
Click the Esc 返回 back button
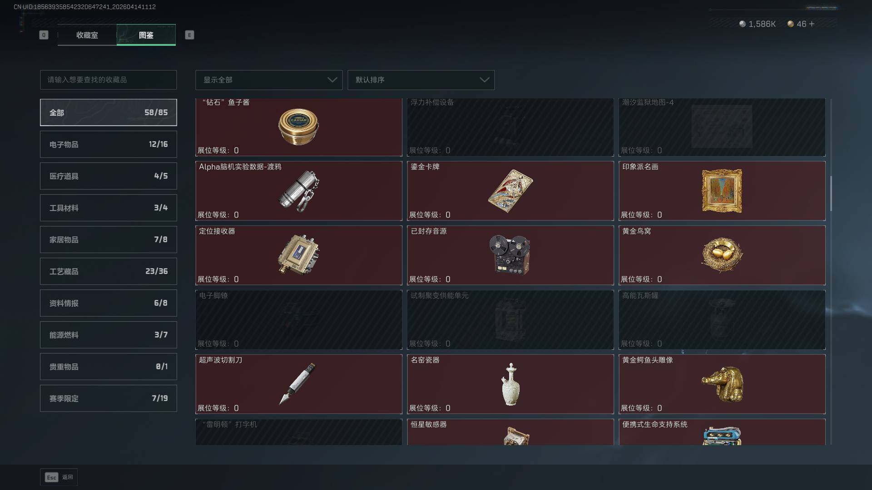click(59, 477)
